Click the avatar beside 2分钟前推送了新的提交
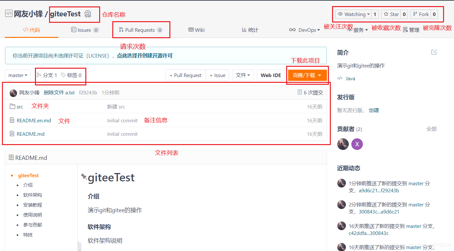Image resolution: width=454 pixels, height=251 pixels. pyautogui.click(x=341, y=204)
